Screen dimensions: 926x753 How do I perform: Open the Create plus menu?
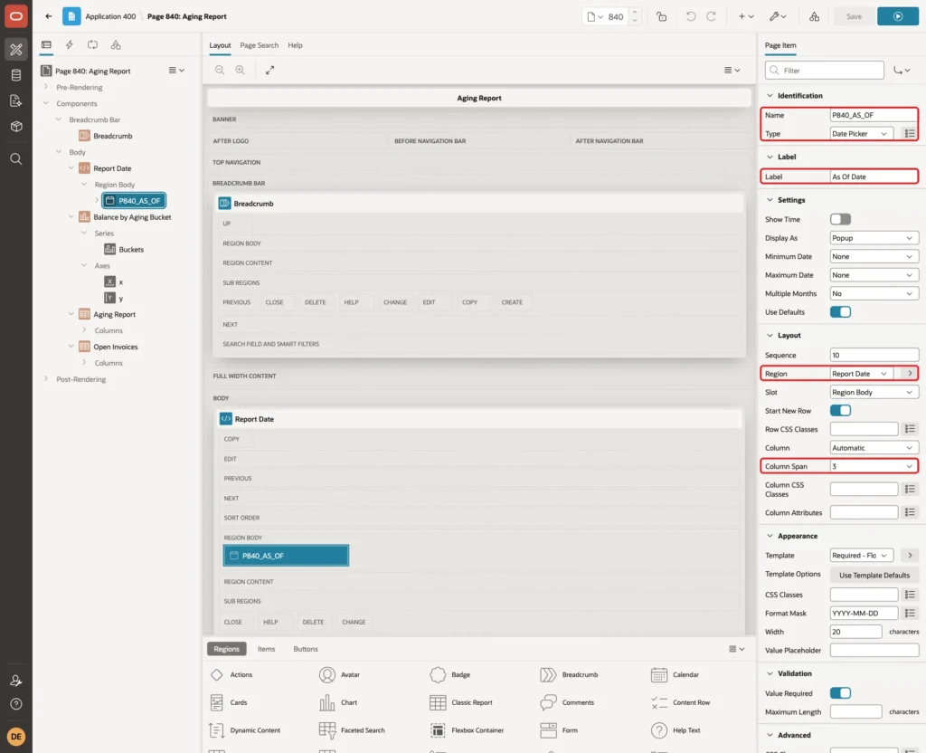746,16
